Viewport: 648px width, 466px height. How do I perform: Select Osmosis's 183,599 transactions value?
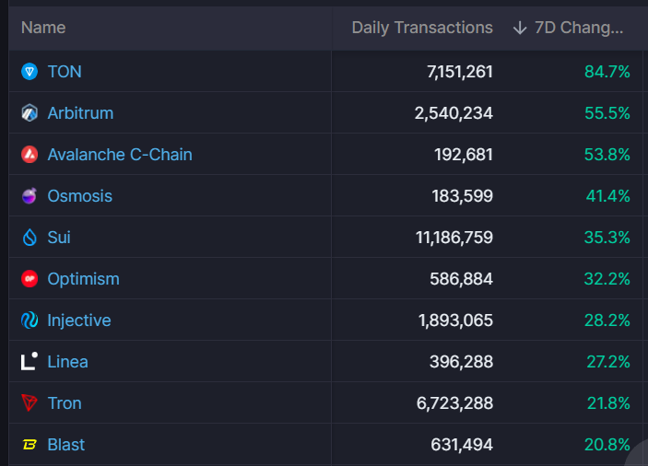point(463,196)
